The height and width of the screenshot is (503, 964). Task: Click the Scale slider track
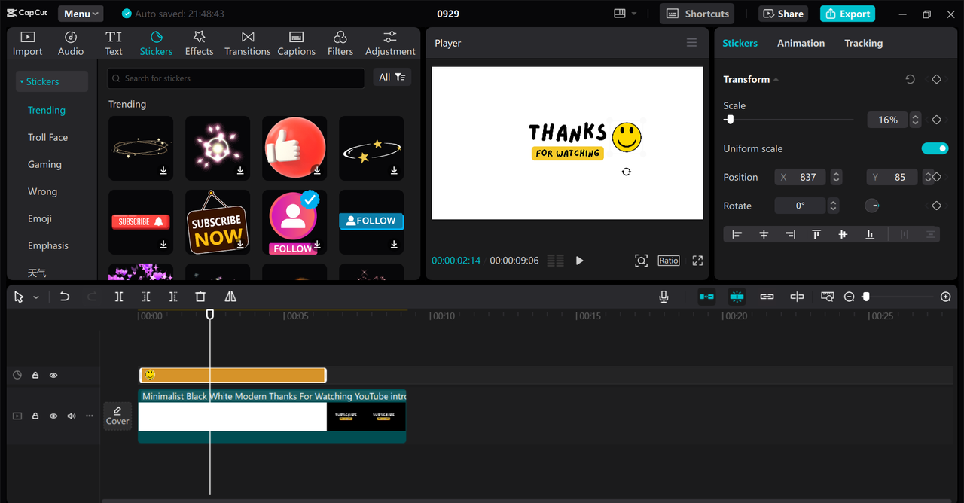point(789,120)
